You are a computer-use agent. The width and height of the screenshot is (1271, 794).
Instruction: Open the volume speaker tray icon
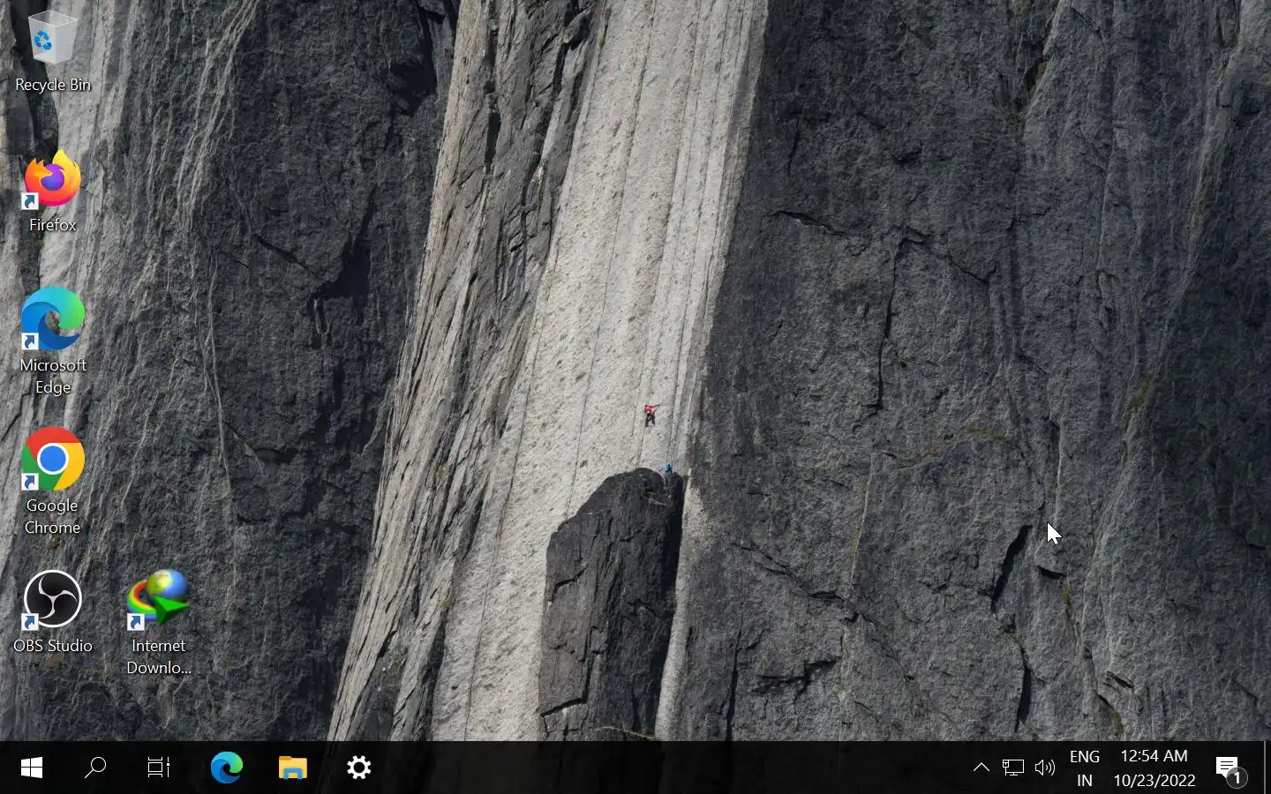coord(1045,768)
